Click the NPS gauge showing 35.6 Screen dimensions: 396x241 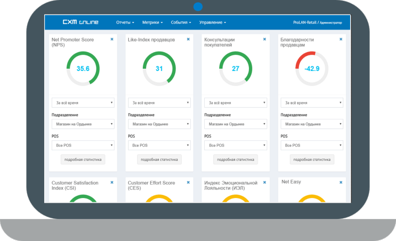pos(83,68)
